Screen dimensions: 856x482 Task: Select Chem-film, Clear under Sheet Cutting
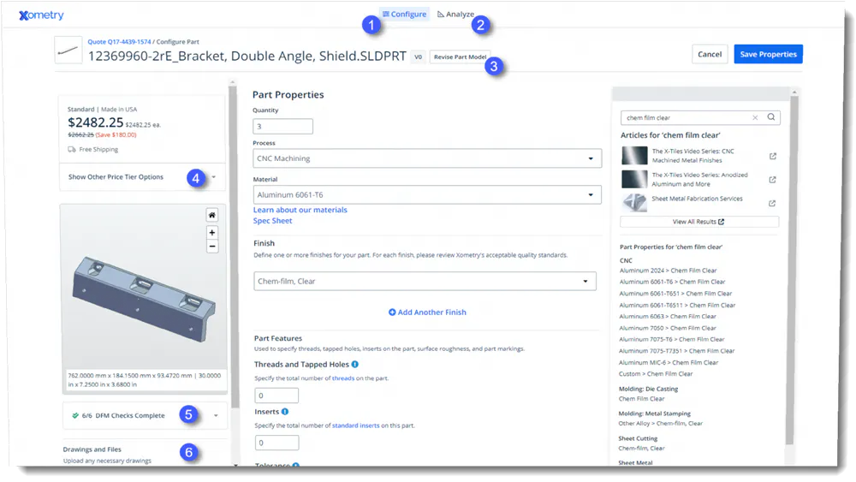[x=641, y=448]
